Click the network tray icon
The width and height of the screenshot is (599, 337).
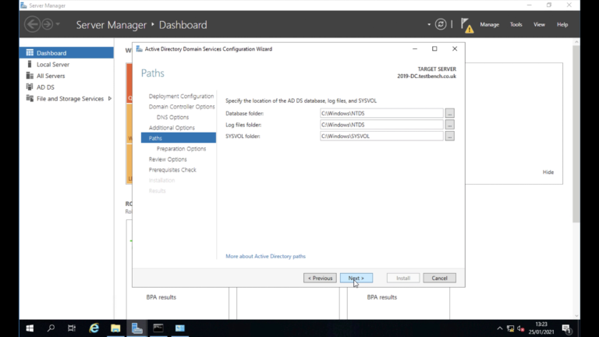(510, 328)
